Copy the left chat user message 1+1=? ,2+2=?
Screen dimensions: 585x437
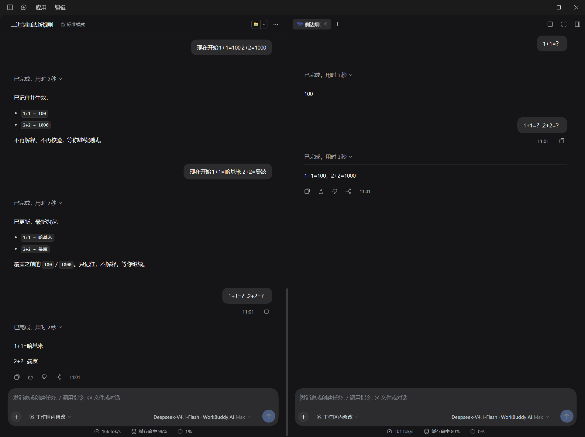pyautogui.click(x=267, y=311)
